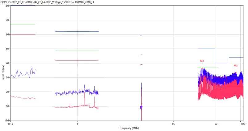
Task: Click the 10 y-axis tick label
Action: (x=7, y=106)
